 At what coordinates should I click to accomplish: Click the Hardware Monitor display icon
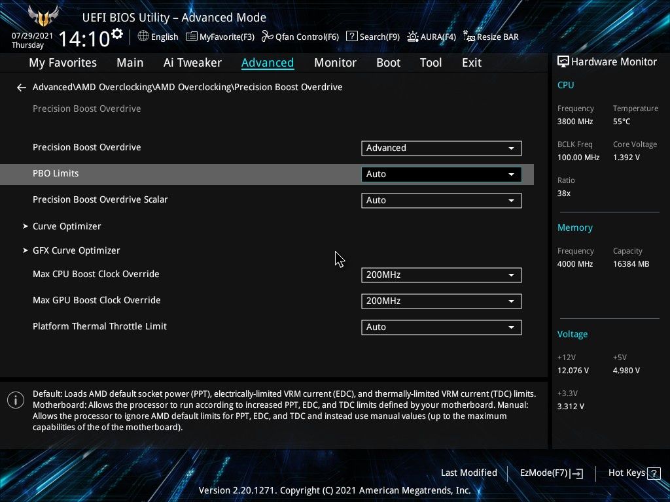(563, 62)
